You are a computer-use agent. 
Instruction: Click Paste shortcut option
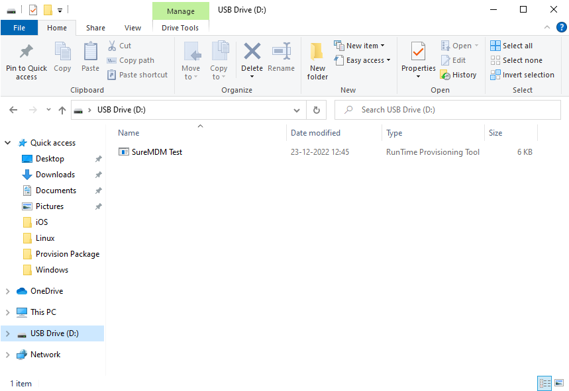138,75
